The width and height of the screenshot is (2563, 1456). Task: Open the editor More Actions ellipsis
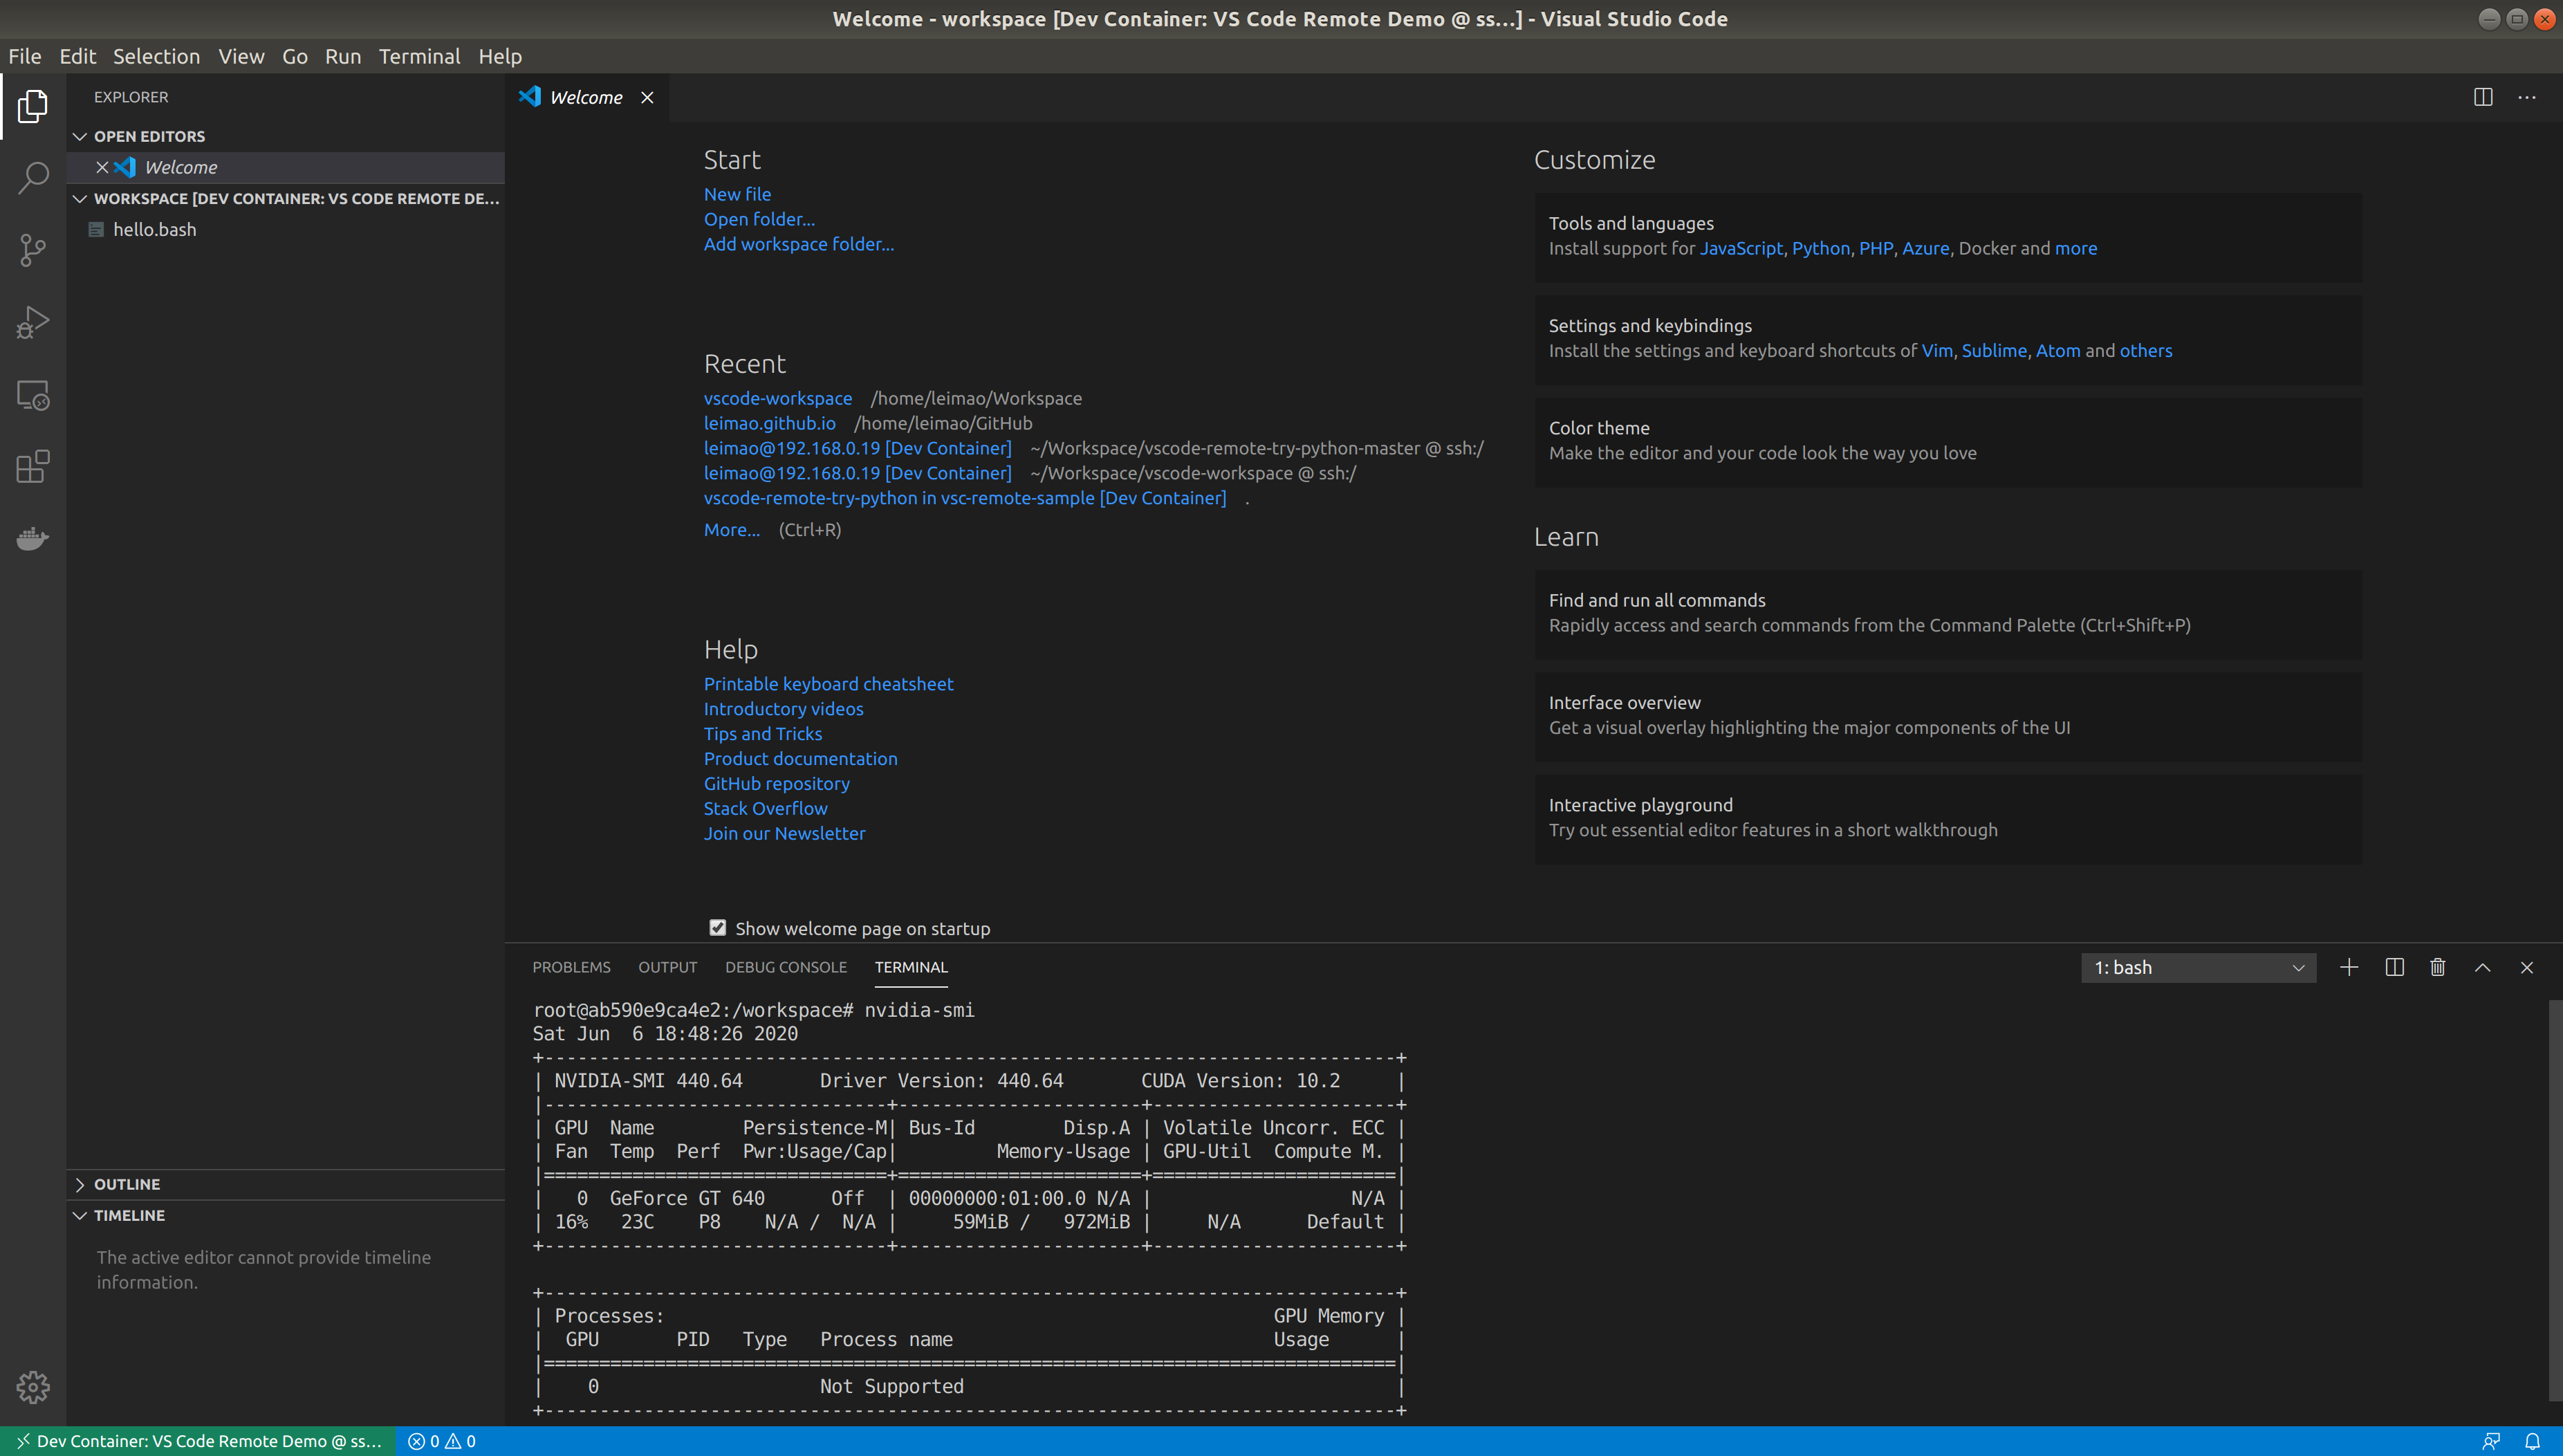[x=2527, y=97]
